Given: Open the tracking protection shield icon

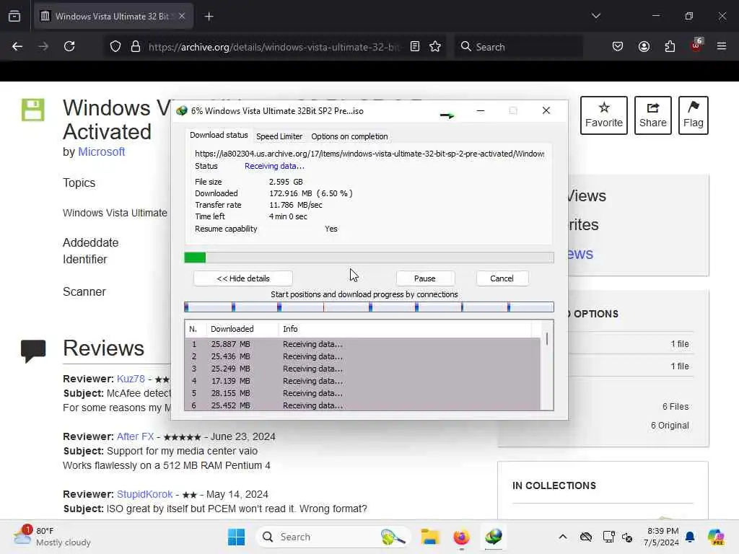Looking at the screenshot, I should pos(115,47).
